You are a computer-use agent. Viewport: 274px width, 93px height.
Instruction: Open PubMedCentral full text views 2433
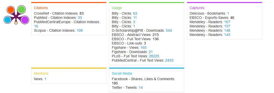click(x=169, y=60)
